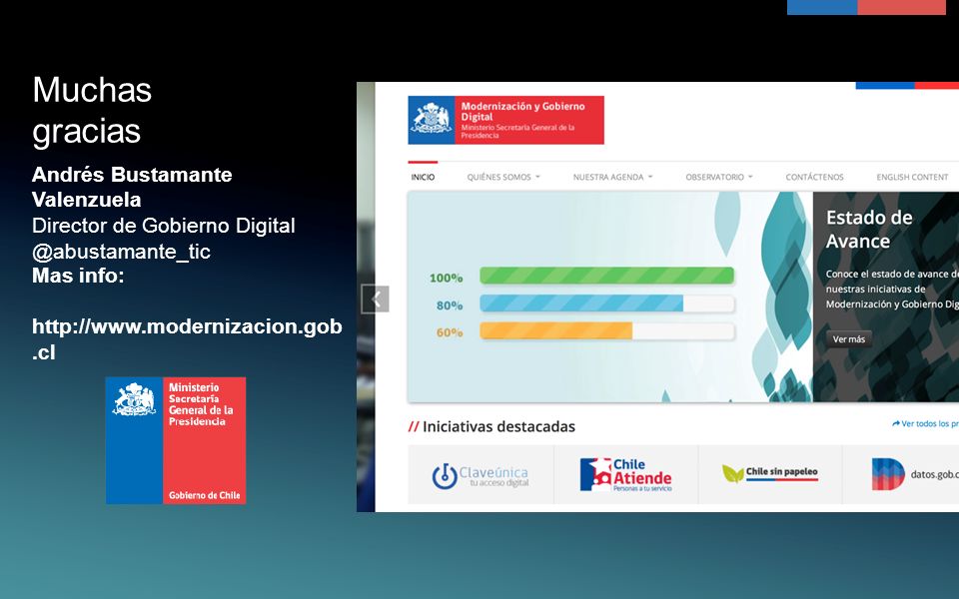Click the Muchas gracias title text
Screen dimensions: 959x599
92,111
